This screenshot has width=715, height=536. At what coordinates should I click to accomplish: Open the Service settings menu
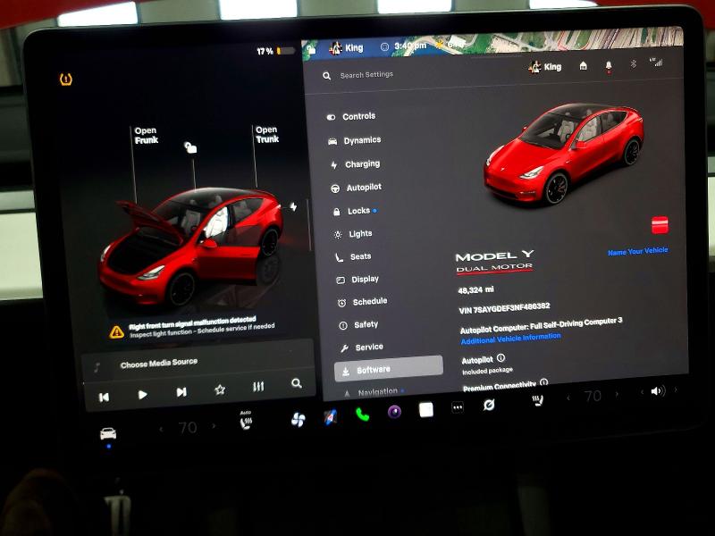click(x=362, y=348)
